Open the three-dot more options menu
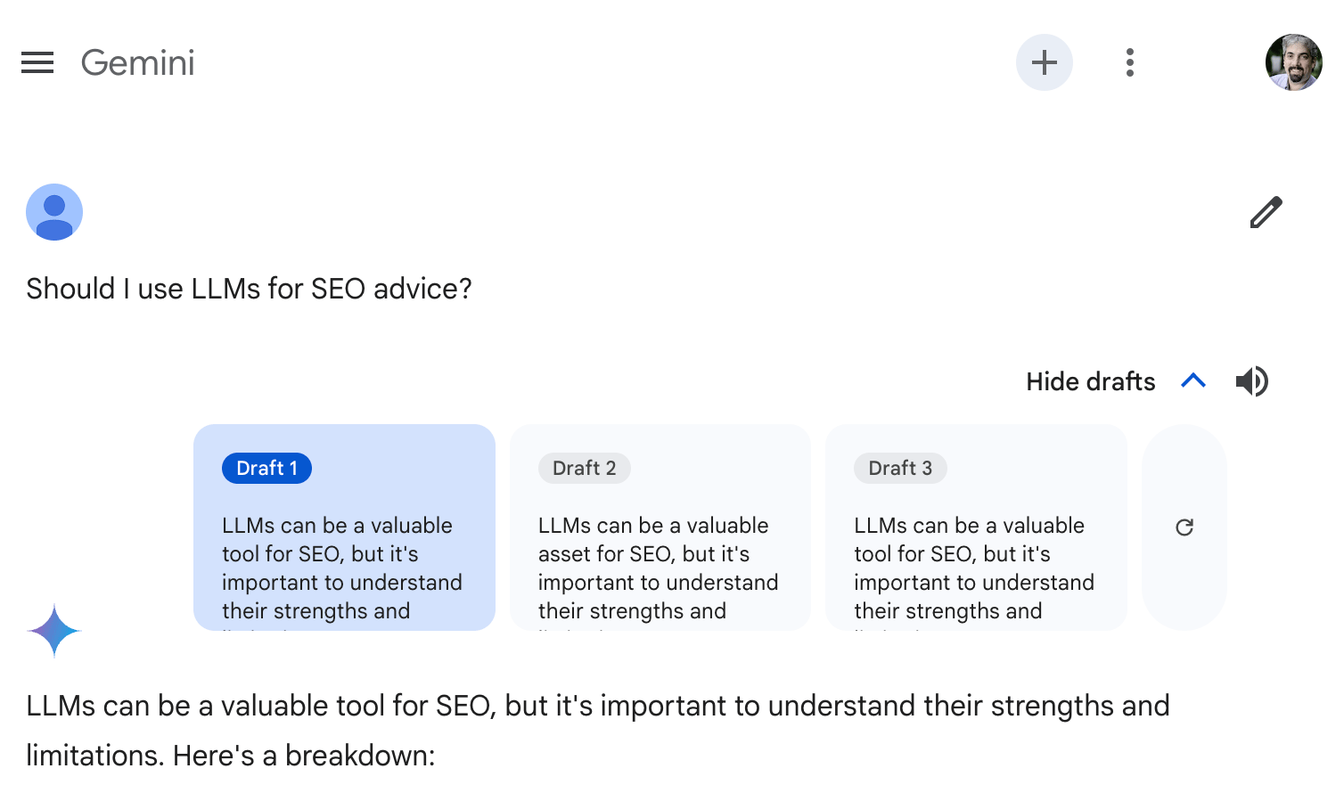The image size is (1344, 793). tap(1129, 62)
